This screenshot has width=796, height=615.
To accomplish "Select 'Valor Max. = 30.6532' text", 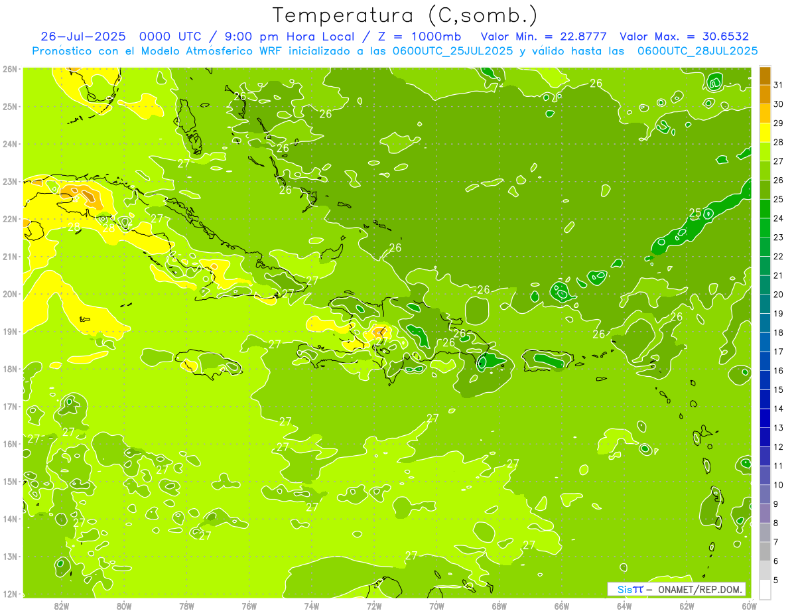I will click(684, 36).
